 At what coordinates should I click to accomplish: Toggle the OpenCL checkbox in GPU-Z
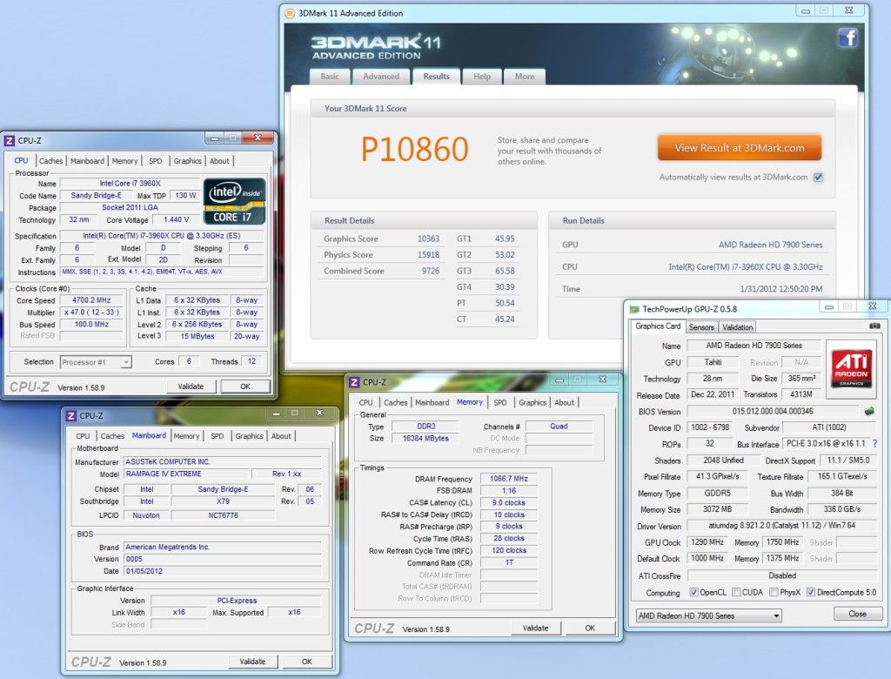pyautogui.click(x=693, y=592)
